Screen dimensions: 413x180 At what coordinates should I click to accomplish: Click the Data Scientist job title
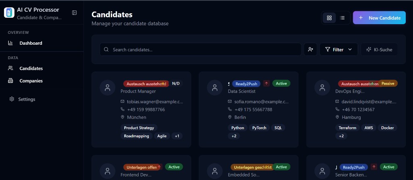coord(242,91)
